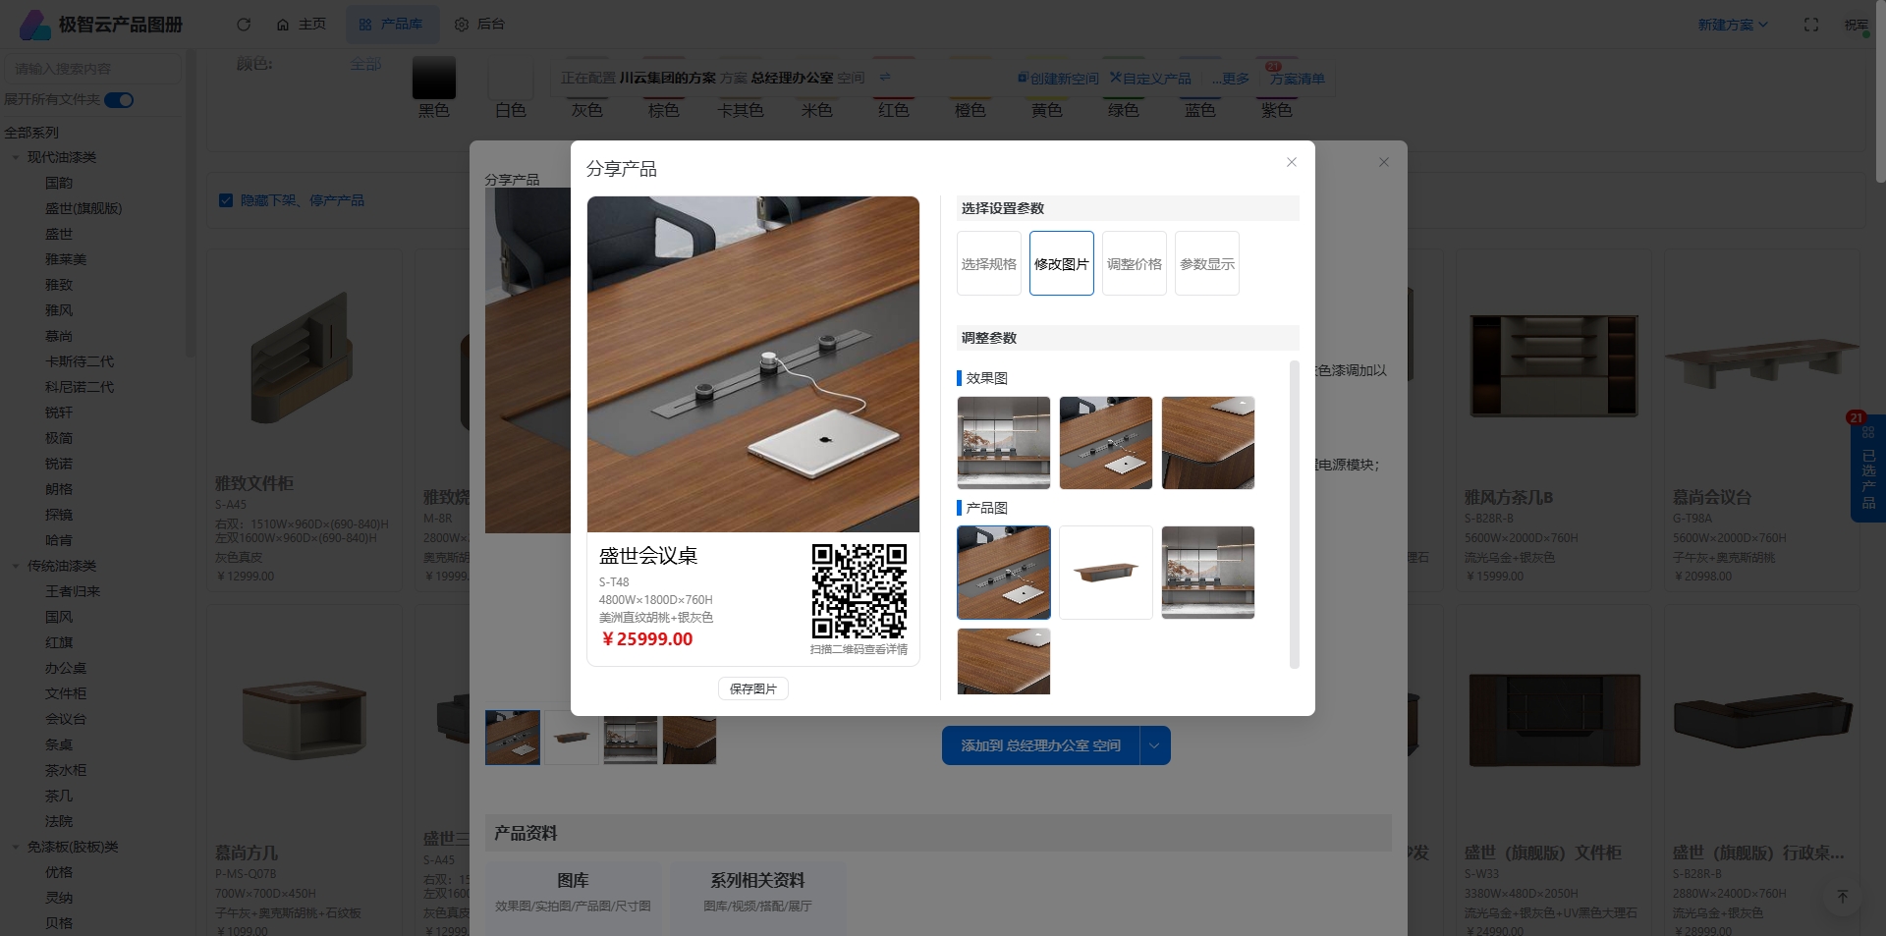Image resolution: width=1886 pixels, height=936 pixels.
Task: Click the scroll-to-top arrow icon
Action: click(1842, 896)
